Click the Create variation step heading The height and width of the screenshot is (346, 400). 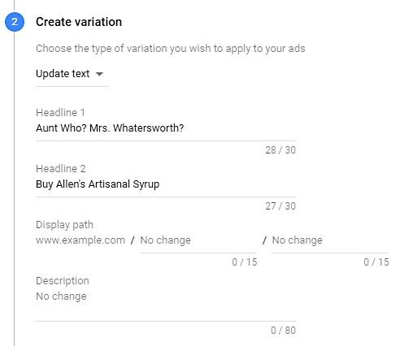79,22
